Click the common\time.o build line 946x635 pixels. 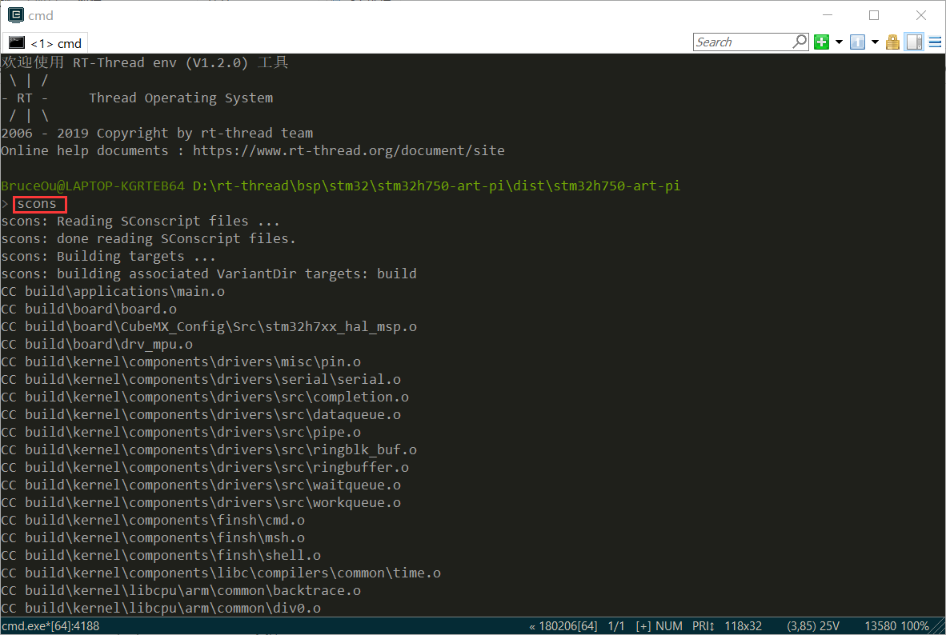pos(221,573)
